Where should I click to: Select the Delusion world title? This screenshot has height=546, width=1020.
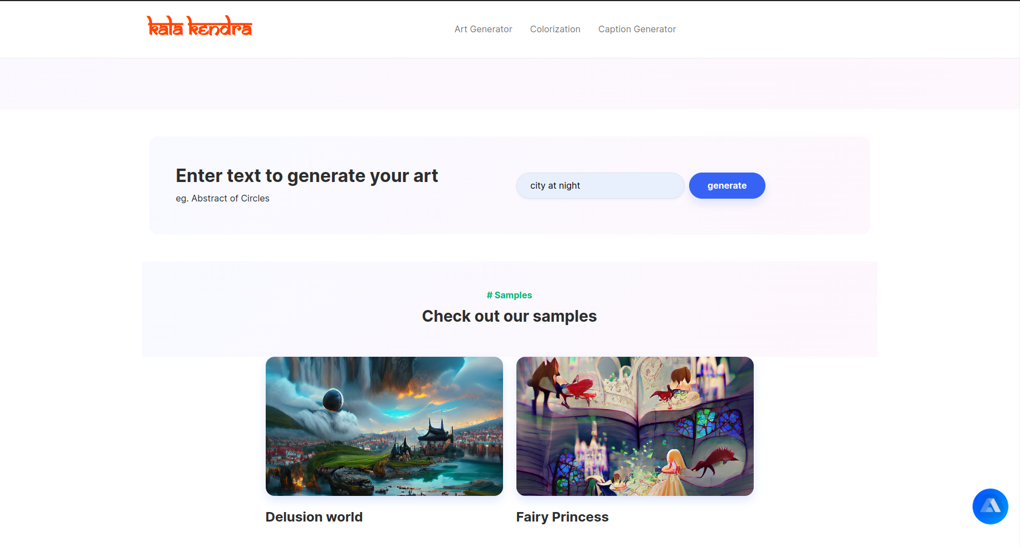click(x=314, y=517)
